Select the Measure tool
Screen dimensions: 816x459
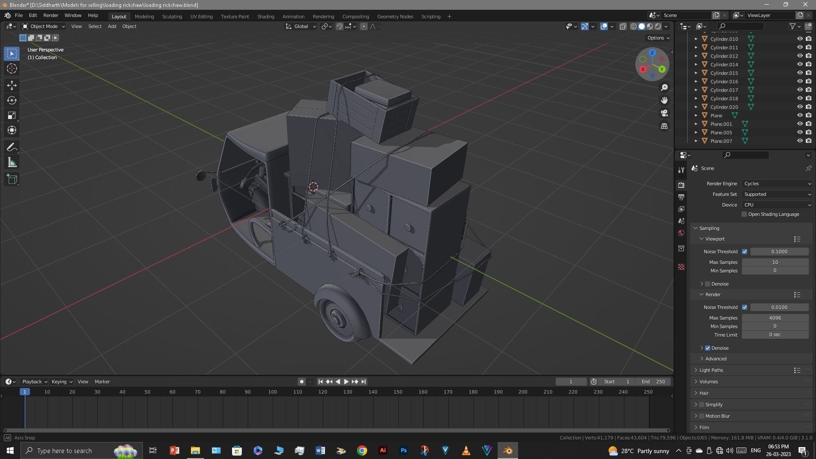(x=12, y=162)
